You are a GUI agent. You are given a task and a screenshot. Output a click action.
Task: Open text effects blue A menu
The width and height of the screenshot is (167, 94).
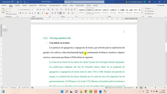point(38,13)
